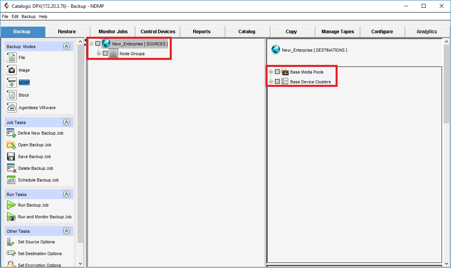
Task: Check the New_Enterprise SOURCES checkbox
Action: 98,44
